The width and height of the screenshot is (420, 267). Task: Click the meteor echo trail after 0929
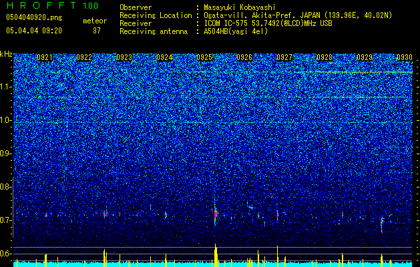pos(382,224)
